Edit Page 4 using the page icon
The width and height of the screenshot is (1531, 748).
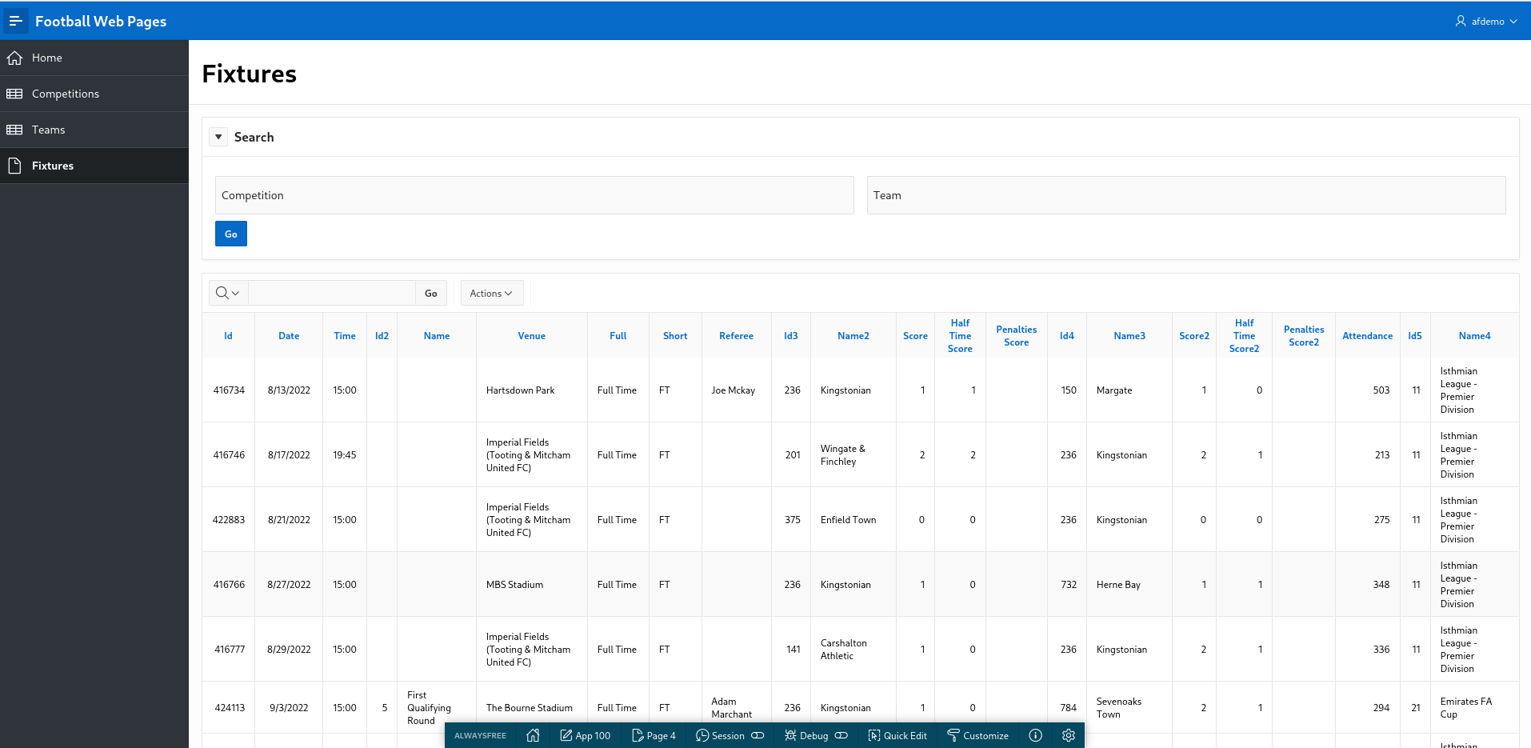point(636,735)
